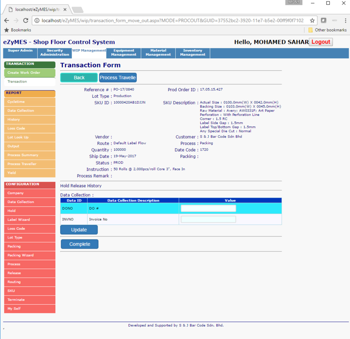Click the browser back arrow
350x339 pixels.
point(7,20)
